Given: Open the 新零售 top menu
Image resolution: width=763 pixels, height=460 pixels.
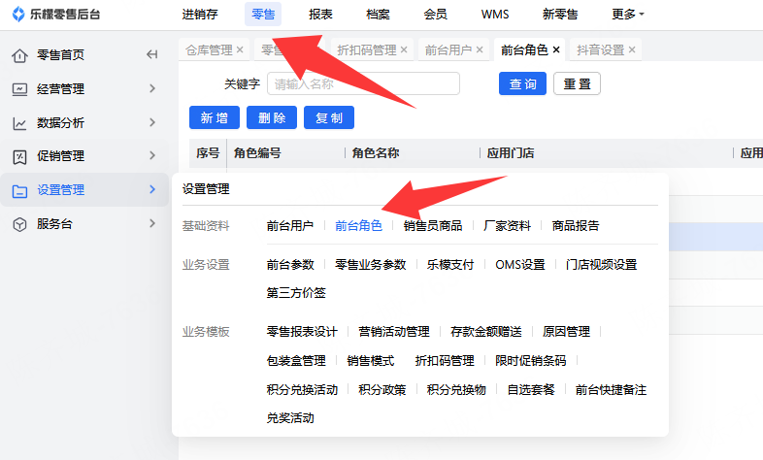Looking at the screenshot, I should tap(560, 15).
